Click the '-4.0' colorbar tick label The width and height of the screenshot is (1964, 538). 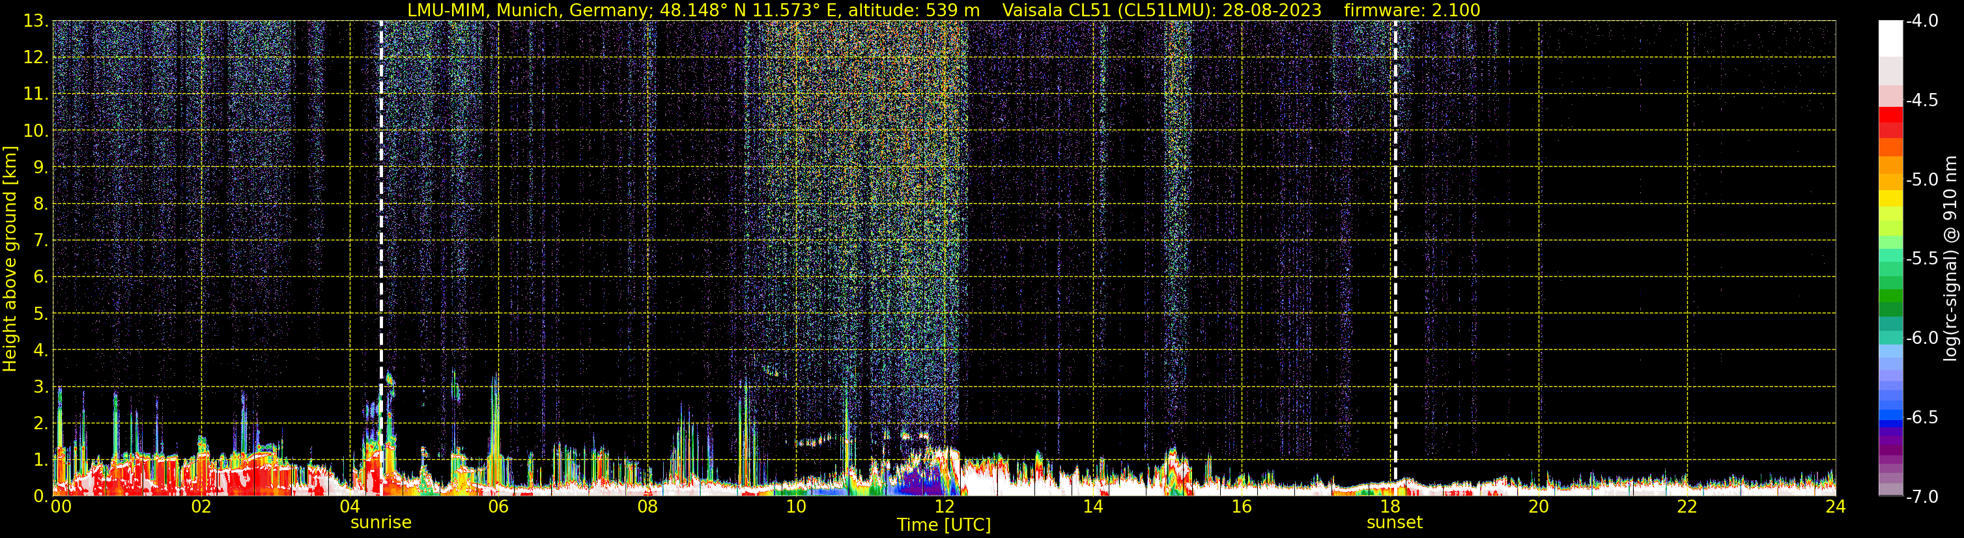1921,21
